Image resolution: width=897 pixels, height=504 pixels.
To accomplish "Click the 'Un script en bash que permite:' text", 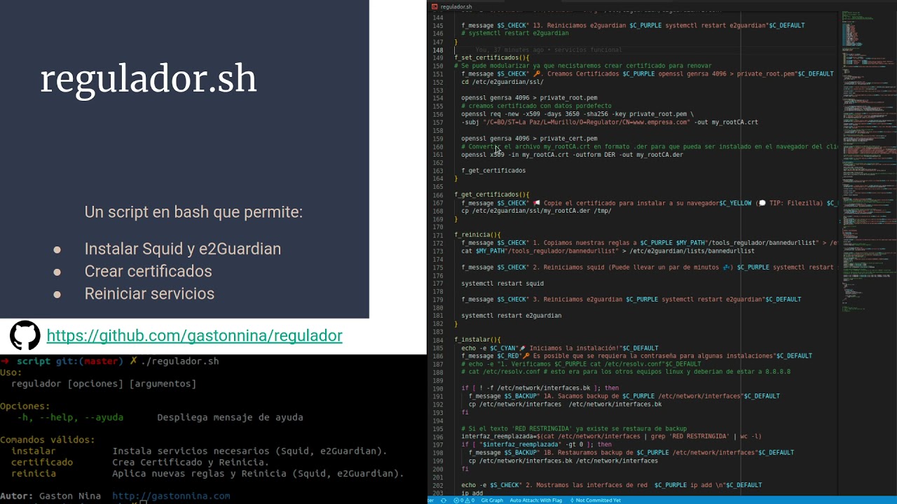I will click(x=193, y=212).
